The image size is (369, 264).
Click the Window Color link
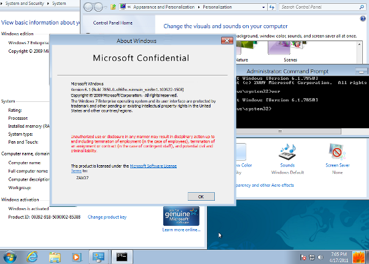click(x=244, y=165)
